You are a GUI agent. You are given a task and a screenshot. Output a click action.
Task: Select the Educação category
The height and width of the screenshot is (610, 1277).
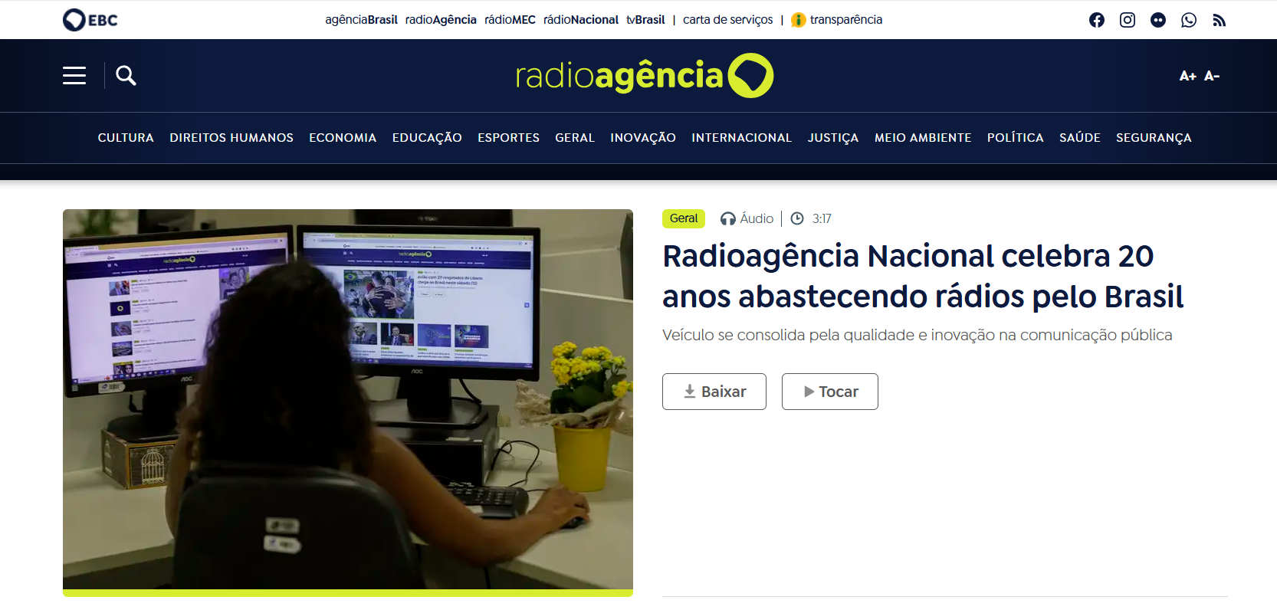tap(427, 138)
